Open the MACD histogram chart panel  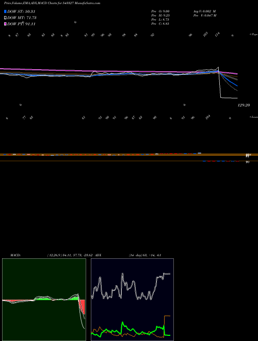tap(44, 300)
